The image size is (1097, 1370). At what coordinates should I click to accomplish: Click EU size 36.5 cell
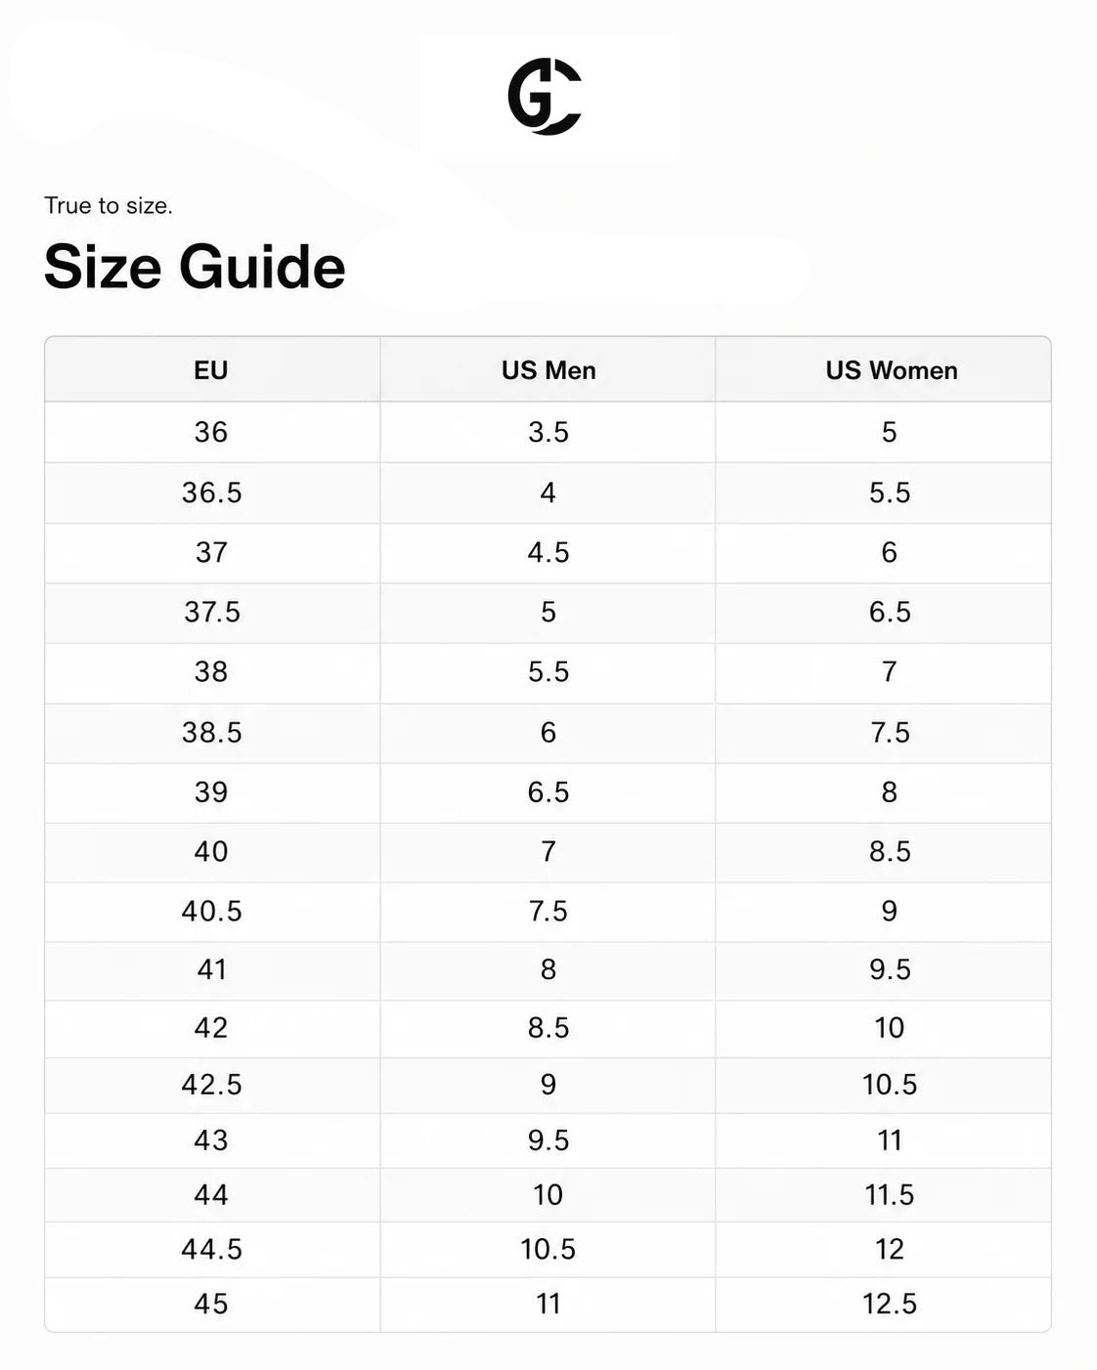click(211, 492)
